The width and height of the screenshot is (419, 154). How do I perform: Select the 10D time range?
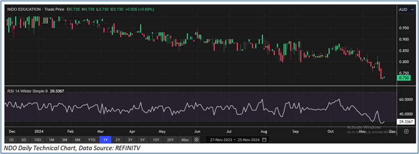[37, 139]
